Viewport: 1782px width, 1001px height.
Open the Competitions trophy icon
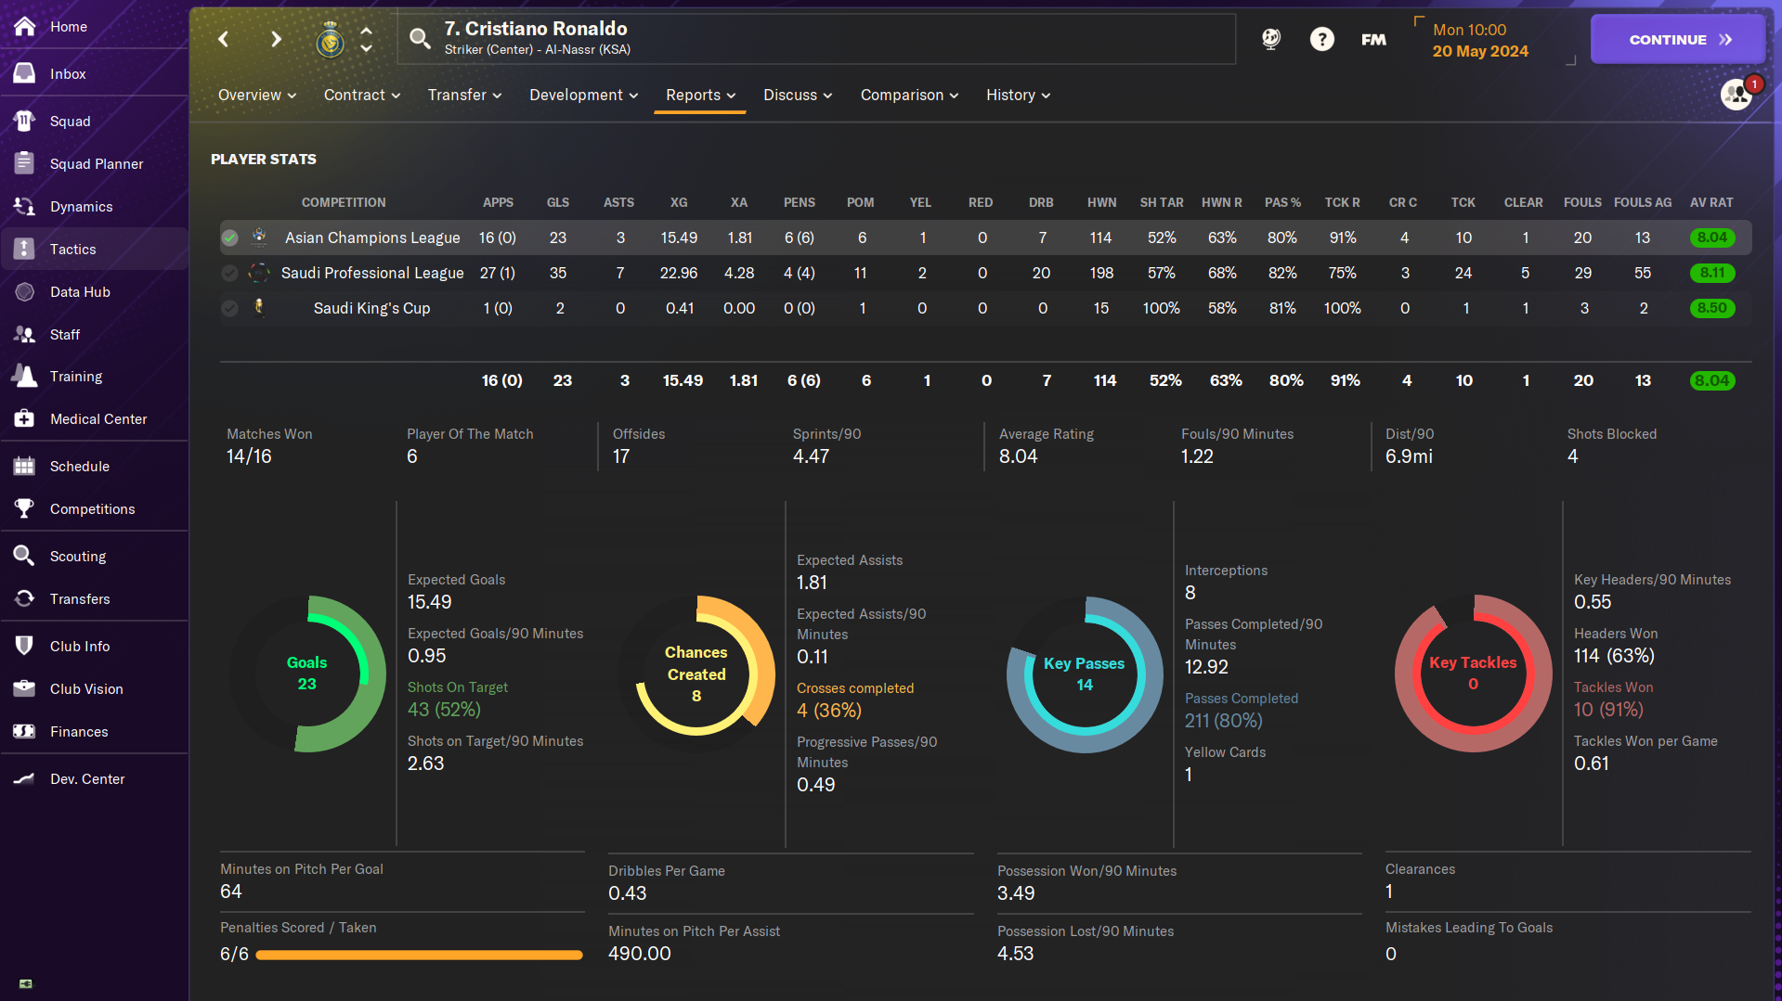coord(25,508)
